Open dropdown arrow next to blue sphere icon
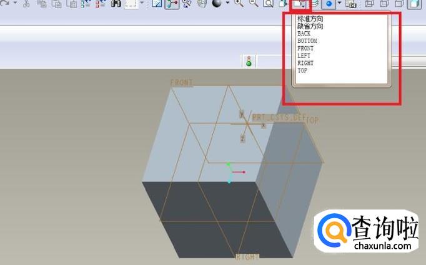Viewport: 426px width, 265px height. point(339,2)
